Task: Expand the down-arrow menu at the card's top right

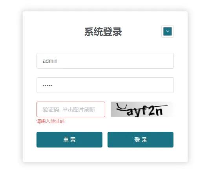Action: [168, 31]
